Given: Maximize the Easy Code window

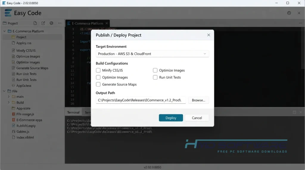Looking at the screenshot, I should click(x=288, y=3).
